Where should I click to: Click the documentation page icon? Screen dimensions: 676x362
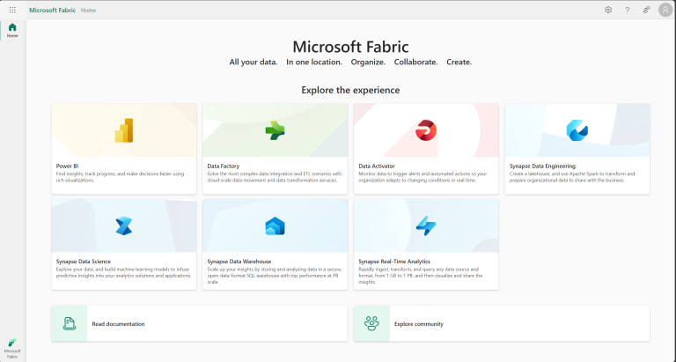point(70,323)
